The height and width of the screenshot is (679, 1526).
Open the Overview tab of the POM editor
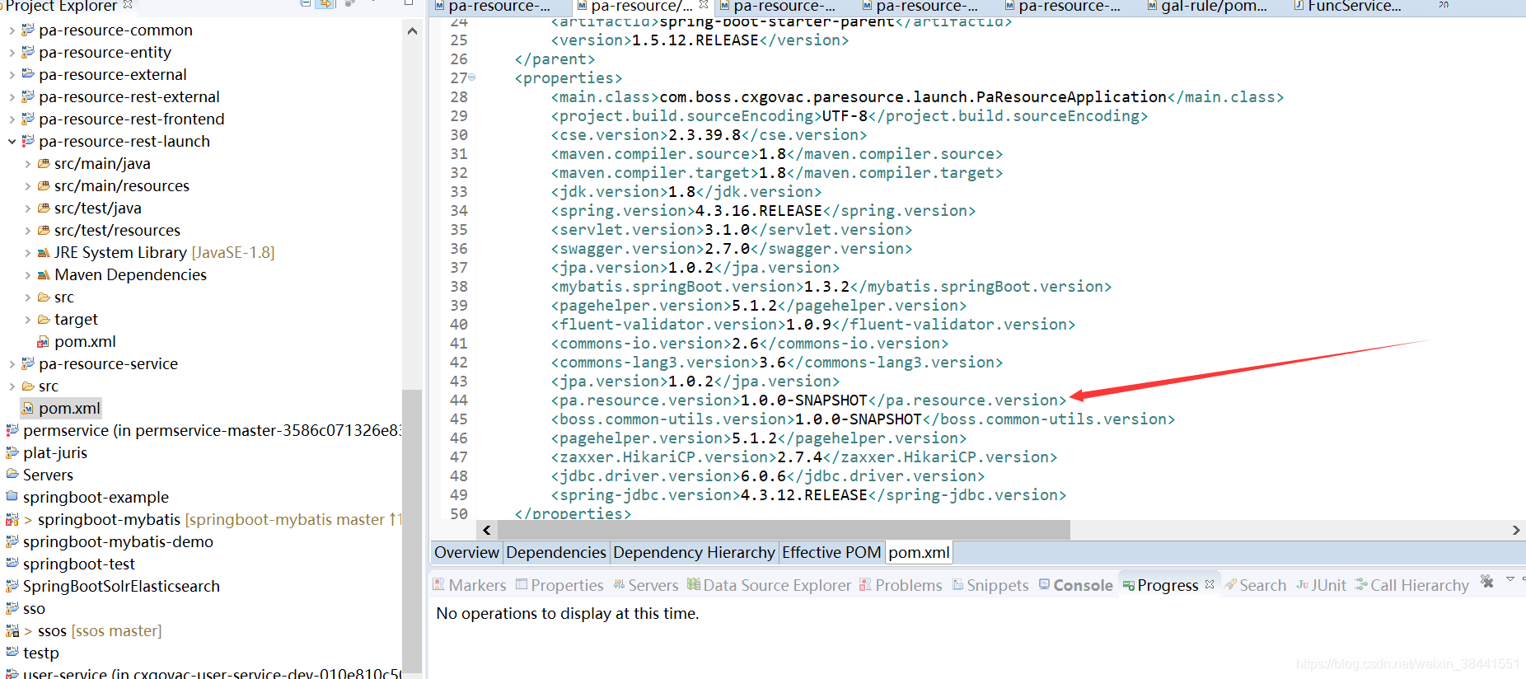pos(466,552)
